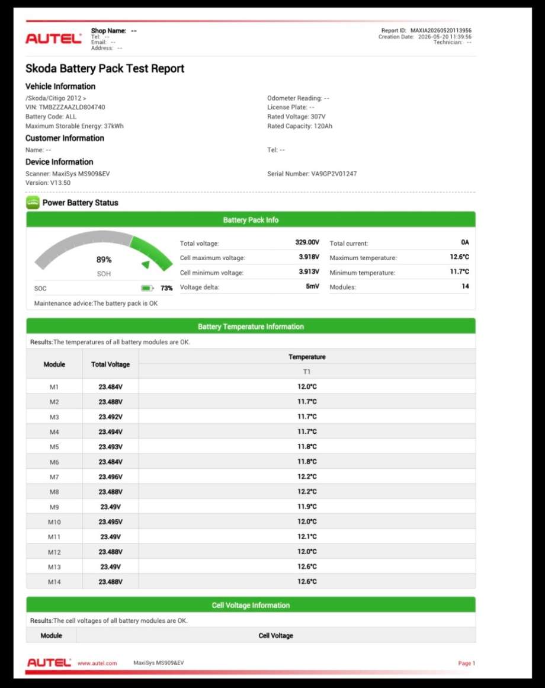The image size is (545, 688).
Task: Click the Scanner: MaxiSys MS909&EV line
Action: pyautogui.click(x=68, y=174)
